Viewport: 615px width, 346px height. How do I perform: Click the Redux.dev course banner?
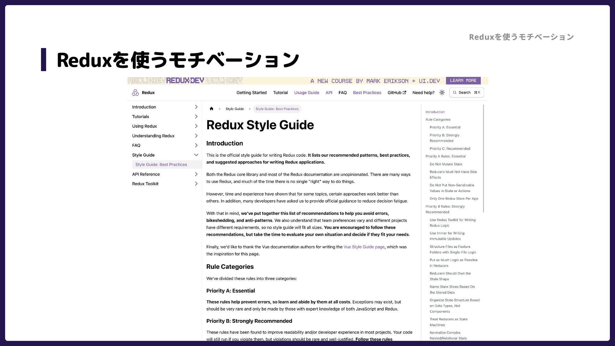307,81
